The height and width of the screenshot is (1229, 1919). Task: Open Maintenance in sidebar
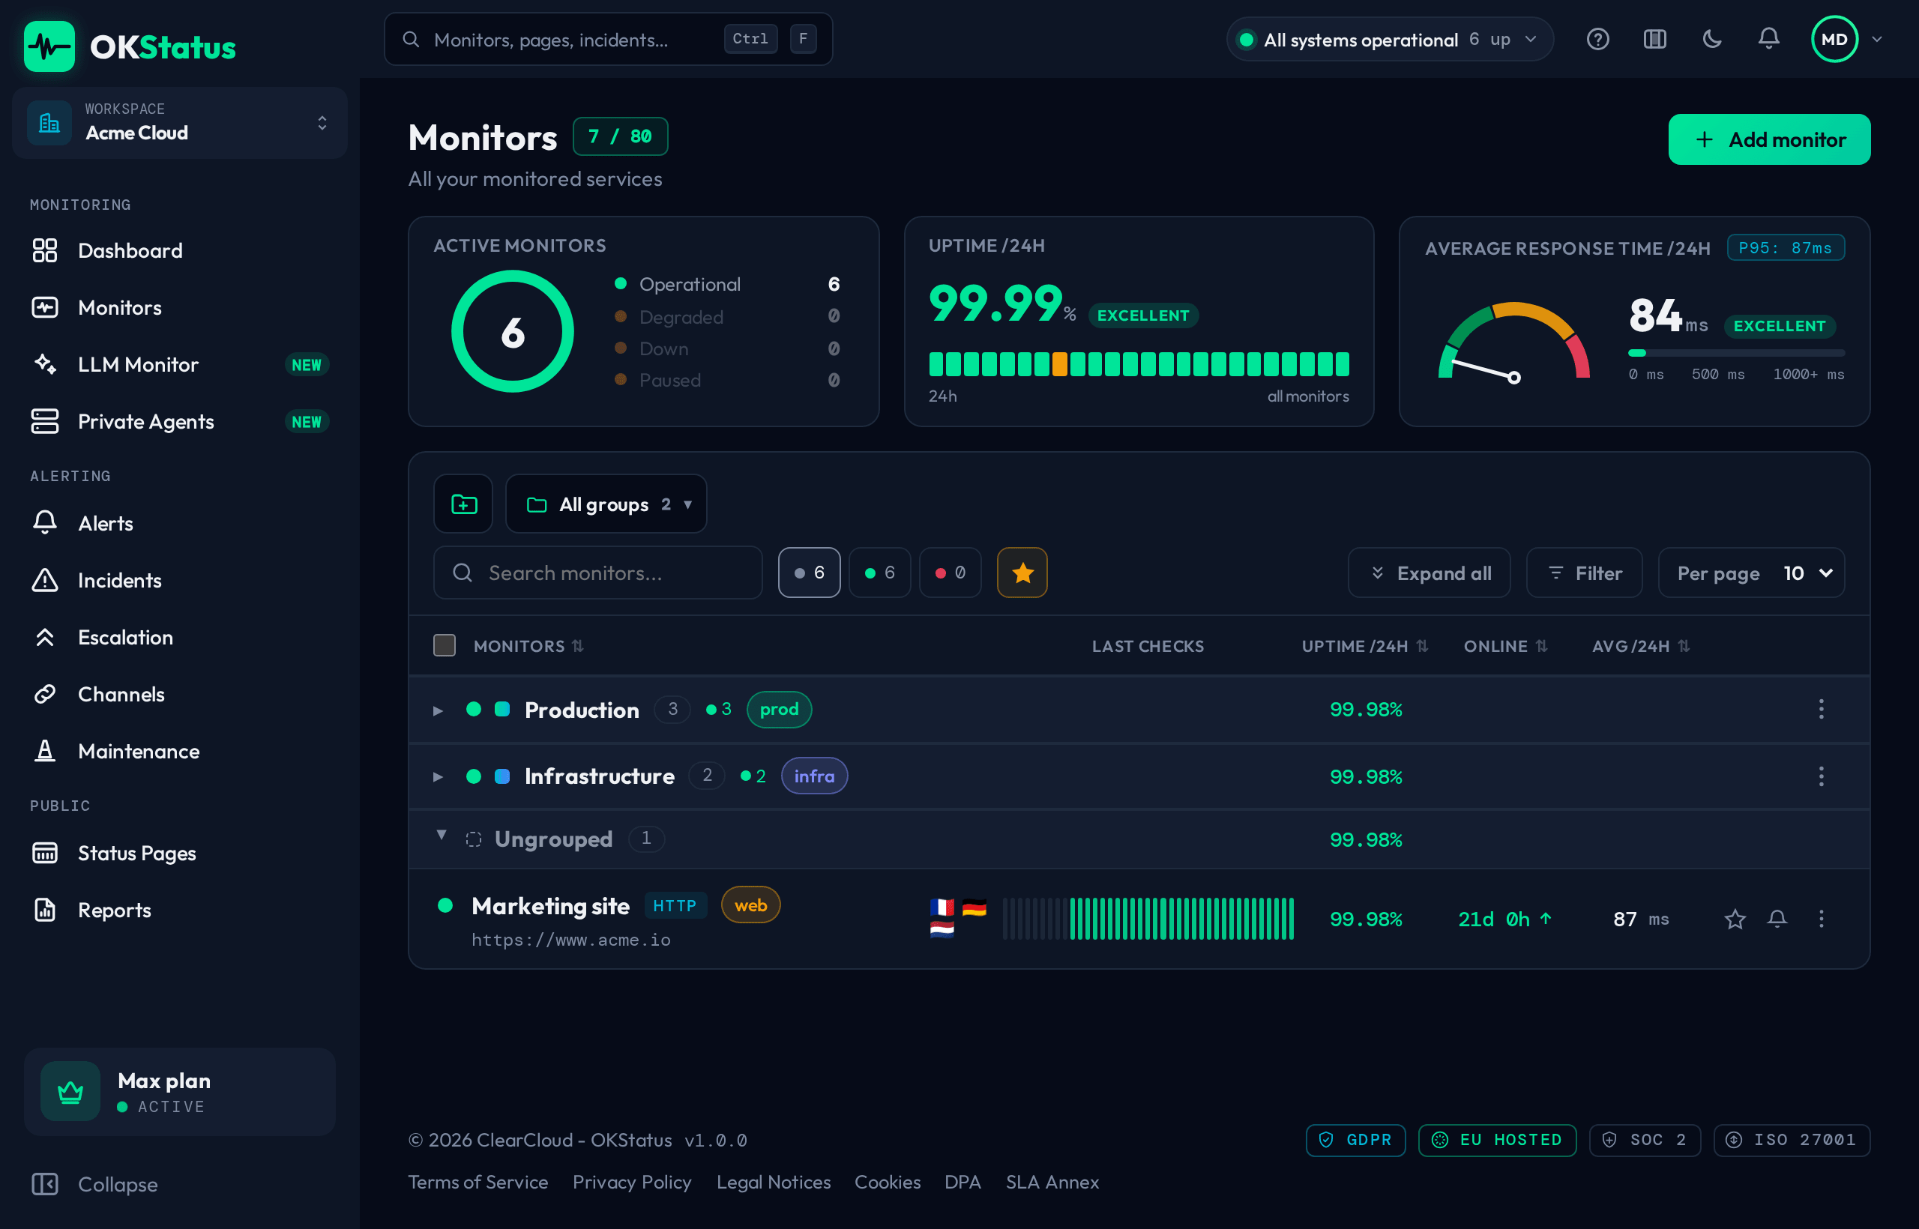[x=180, y=751]
